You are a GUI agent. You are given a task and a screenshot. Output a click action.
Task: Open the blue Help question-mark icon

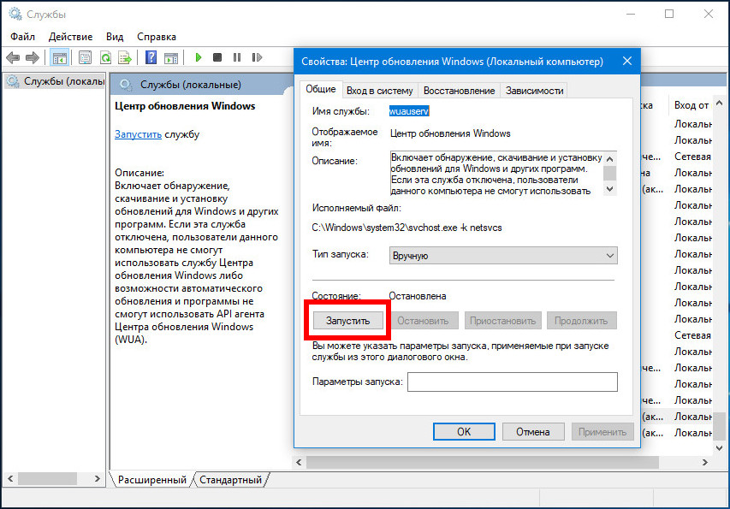tap(151, 57)
